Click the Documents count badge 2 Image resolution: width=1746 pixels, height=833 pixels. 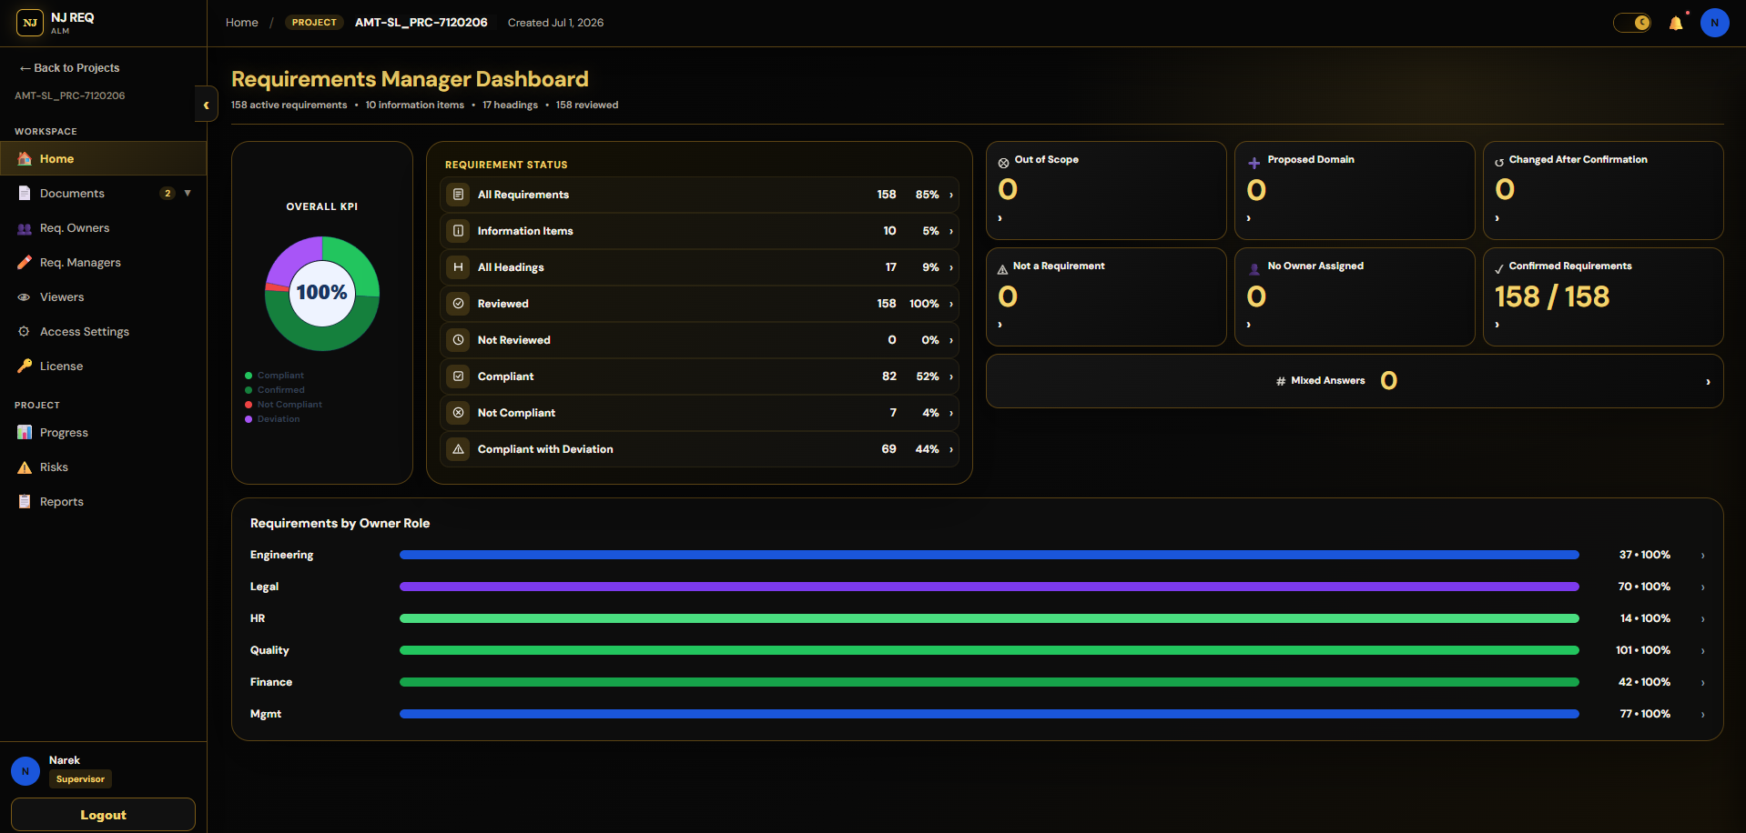167,193
